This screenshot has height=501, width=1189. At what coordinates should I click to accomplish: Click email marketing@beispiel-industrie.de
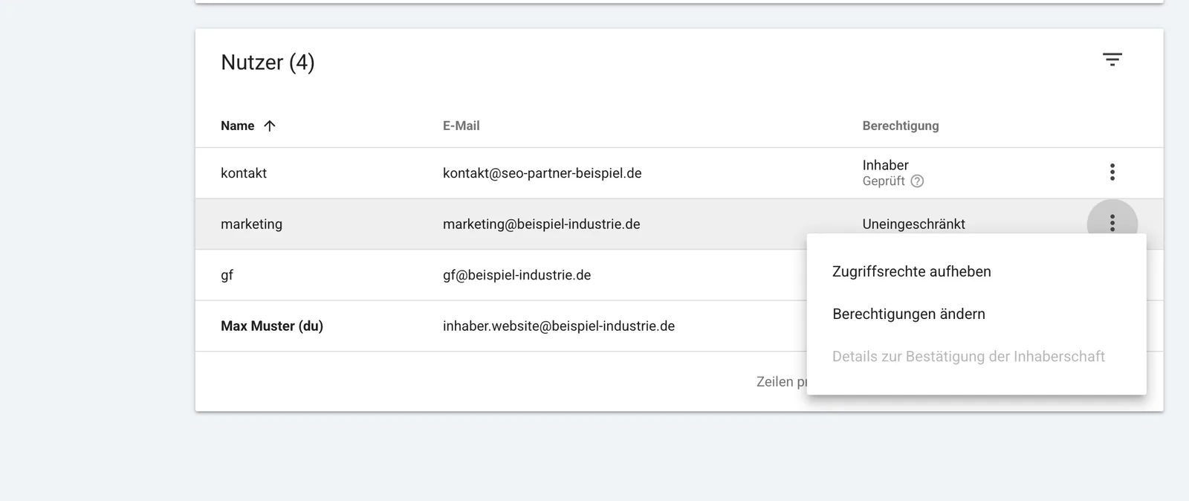point(541,224)
